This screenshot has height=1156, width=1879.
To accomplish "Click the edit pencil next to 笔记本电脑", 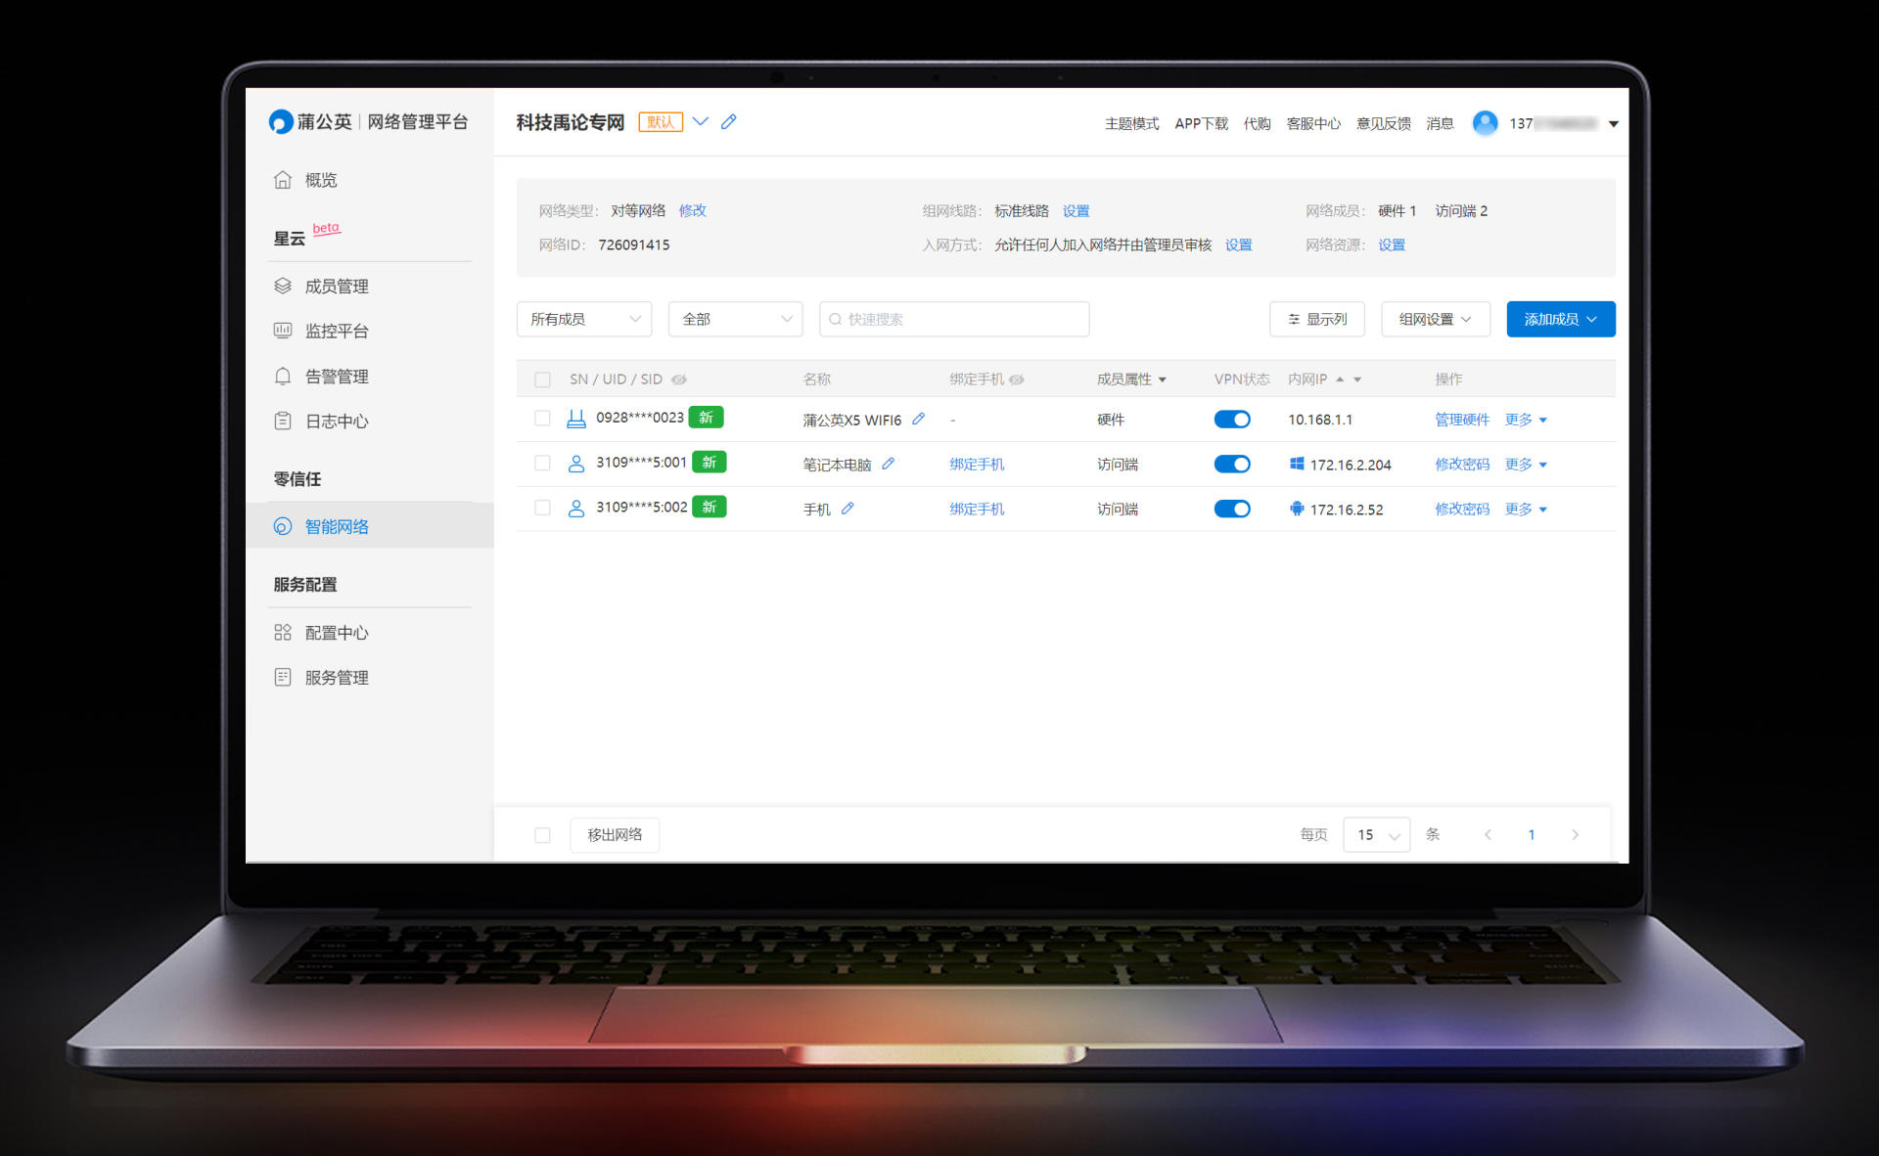I will pos(888,464).
